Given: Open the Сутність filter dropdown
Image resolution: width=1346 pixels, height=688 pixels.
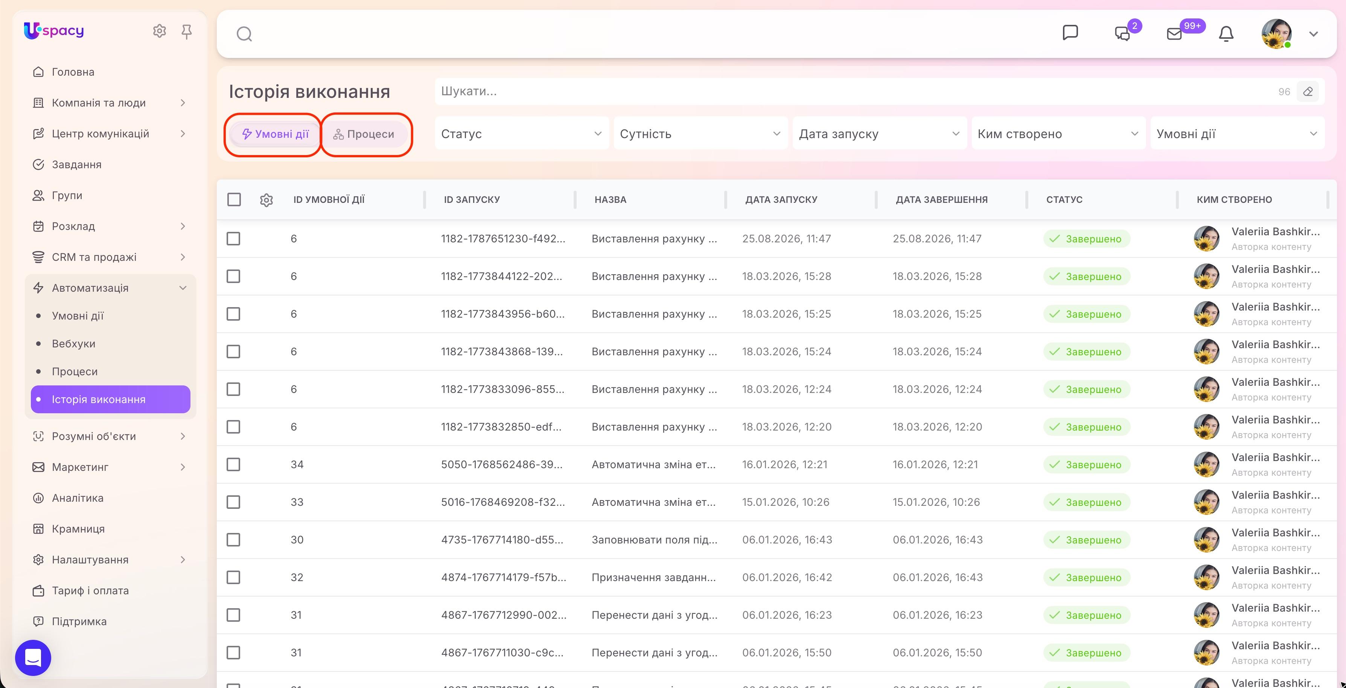Looking at the screenshot, I should click(701, 134).
